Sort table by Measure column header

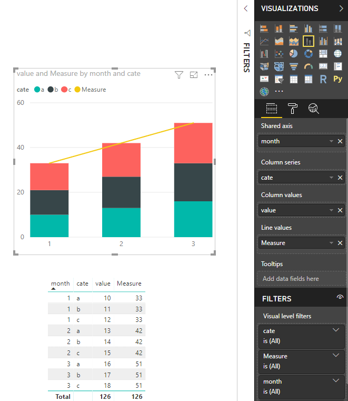click(129, 283)
